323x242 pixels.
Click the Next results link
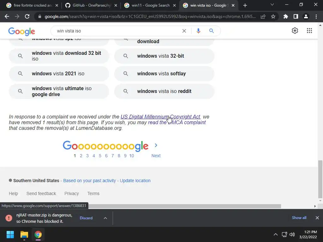156,156
